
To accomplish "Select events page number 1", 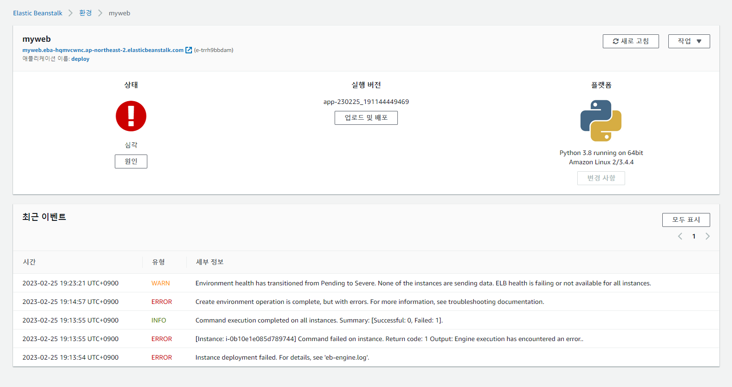I will click(x=694, y=236).
